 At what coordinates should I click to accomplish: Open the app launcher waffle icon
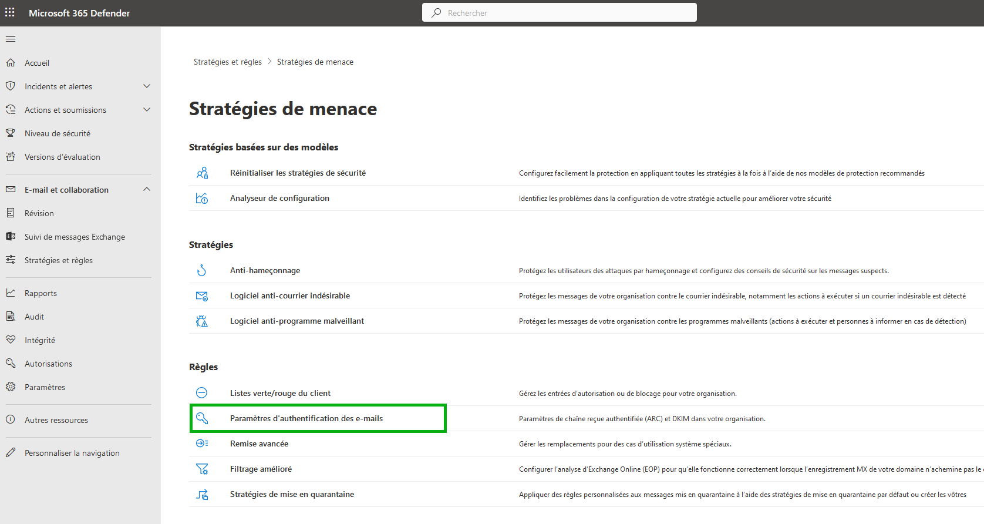[x=10, y=12]
